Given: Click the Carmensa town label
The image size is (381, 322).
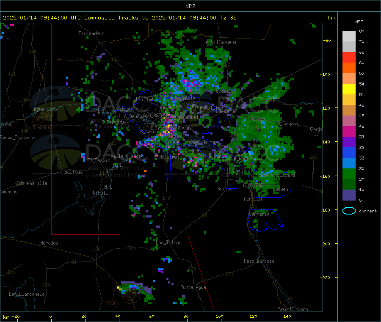Looking at the screenshot, I should [x=259, y=214].
